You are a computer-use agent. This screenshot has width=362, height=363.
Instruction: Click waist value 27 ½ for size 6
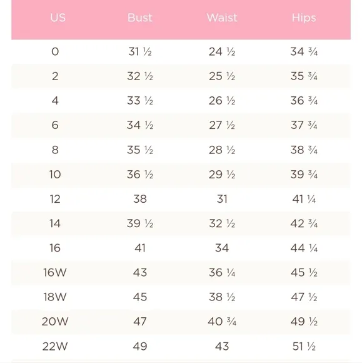pyautogui.click(x=222, y=125)
